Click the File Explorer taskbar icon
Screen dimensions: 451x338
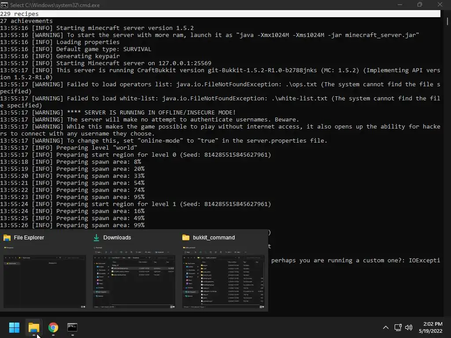(33, 327)
